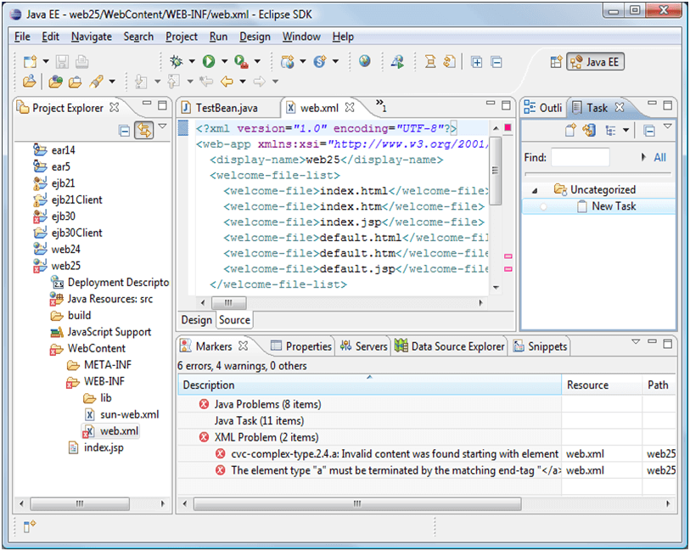Click the Back navigation arrow icon
This screenshot has height=551, width=690.
(227, 82)
